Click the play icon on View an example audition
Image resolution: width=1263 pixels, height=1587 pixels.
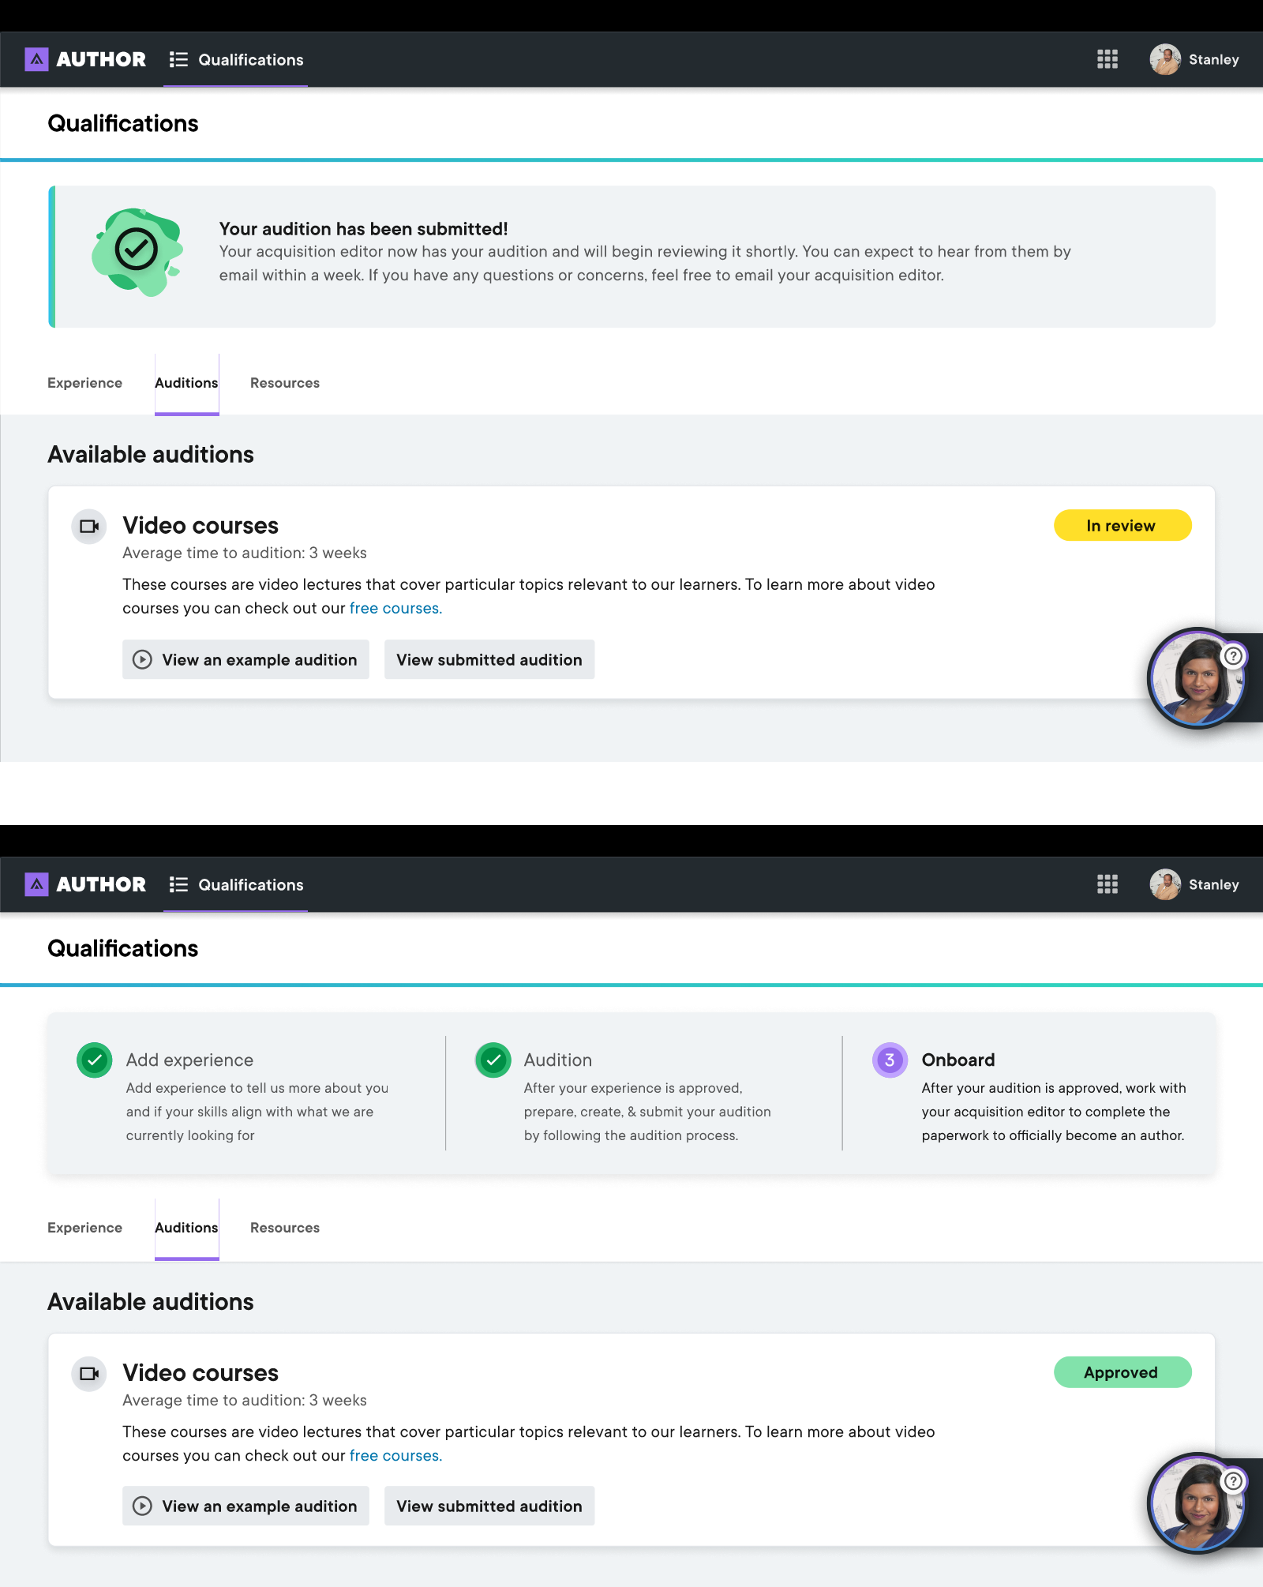click(142, 659)
